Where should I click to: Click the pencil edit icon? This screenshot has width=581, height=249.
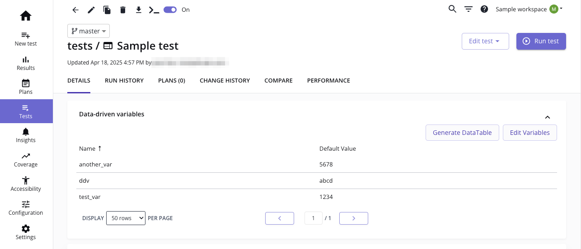point(91,9)
